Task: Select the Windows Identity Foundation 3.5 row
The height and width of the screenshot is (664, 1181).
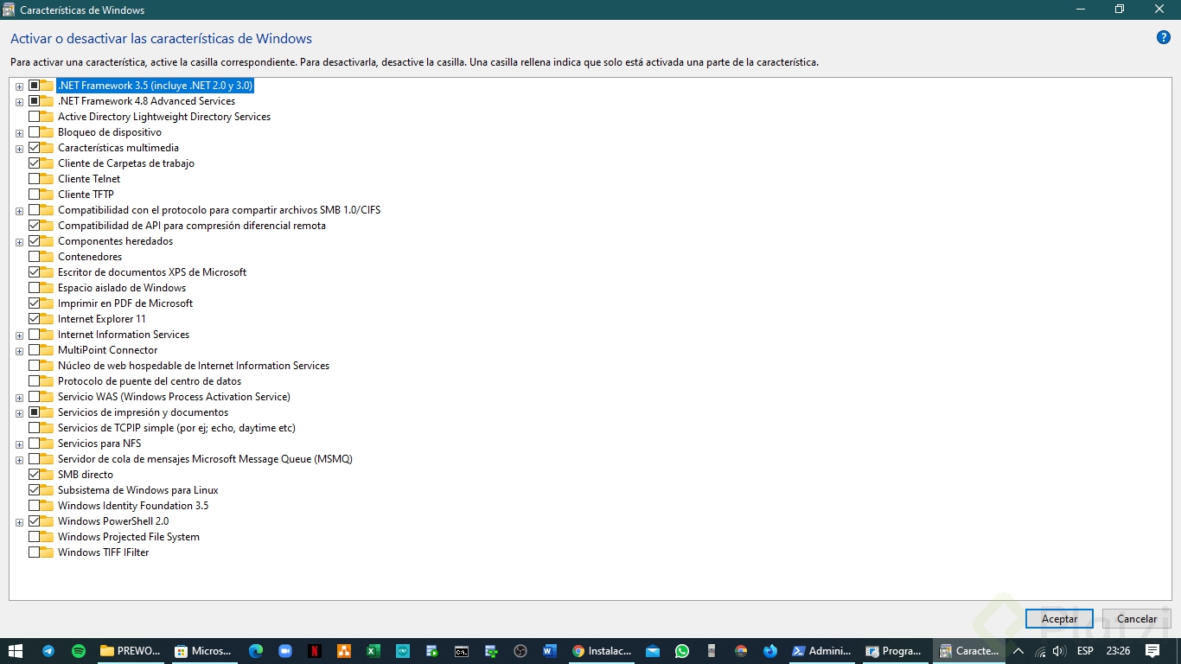Action: pyautogui.click(x=132, y=506)
